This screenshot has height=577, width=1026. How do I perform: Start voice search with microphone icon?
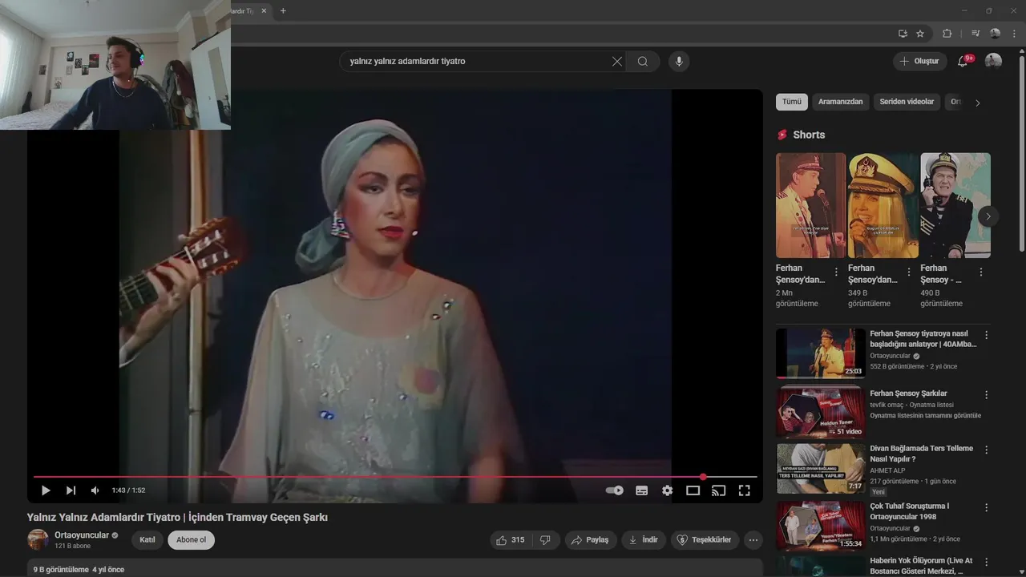(679, 61)
